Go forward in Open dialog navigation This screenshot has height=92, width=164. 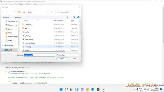click(8, 12)
